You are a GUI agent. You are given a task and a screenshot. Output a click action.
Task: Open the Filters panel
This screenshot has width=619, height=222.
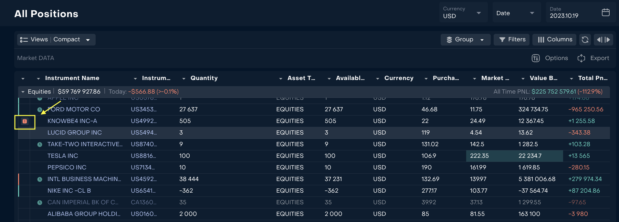point(512,40)
